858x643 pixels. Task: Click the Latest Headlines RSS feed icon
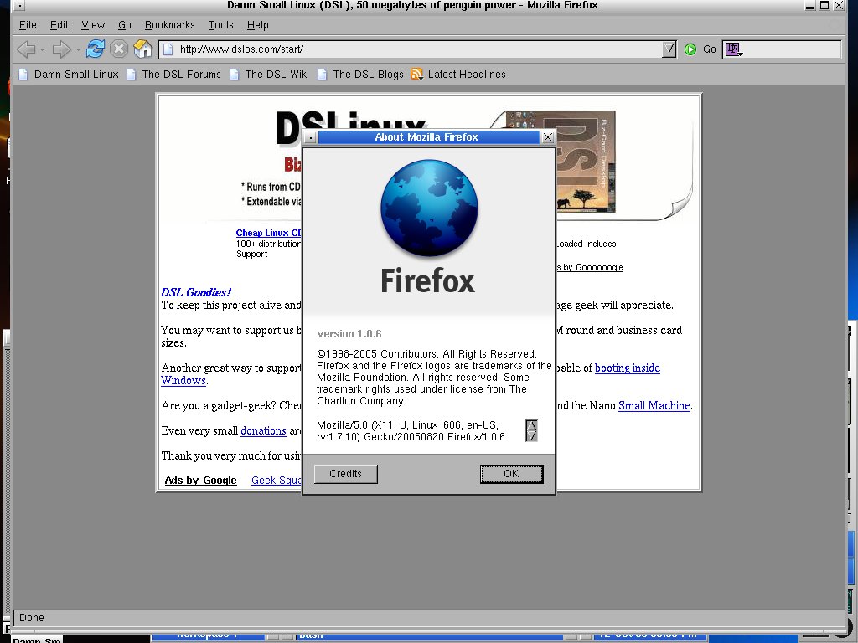pyautogui.click(x=417, y=74)
